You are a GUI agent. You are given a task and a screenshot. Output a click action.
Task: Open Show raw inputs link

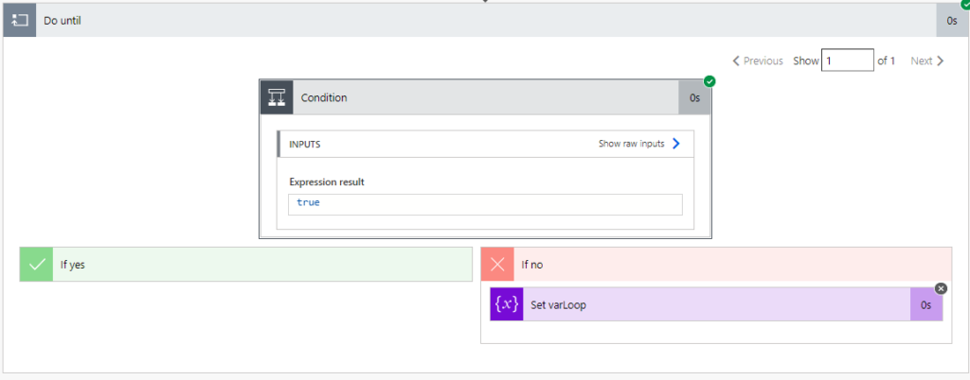[x=631, y=144]
